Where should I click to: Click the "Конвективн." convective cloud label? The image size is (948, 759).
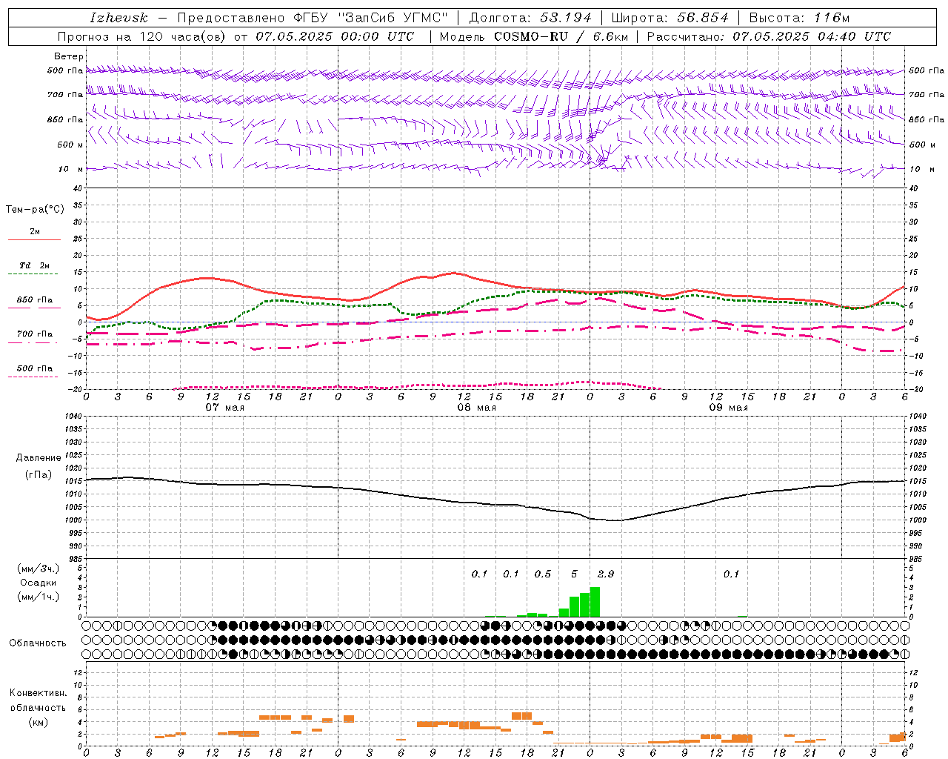coord(38,693)
